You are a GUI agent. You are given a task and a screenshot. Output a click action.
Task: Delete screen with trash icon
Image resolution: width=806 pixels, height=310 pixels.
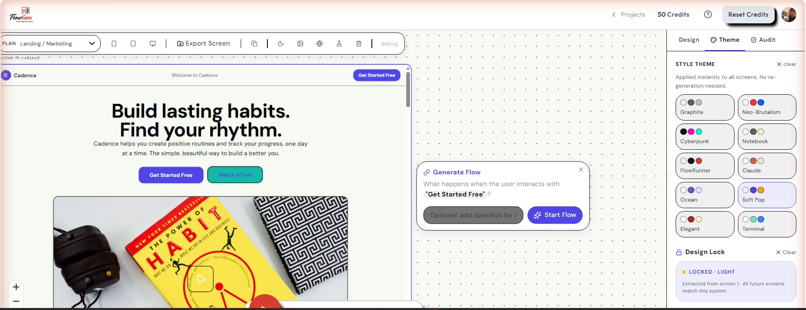coord(359,43)
